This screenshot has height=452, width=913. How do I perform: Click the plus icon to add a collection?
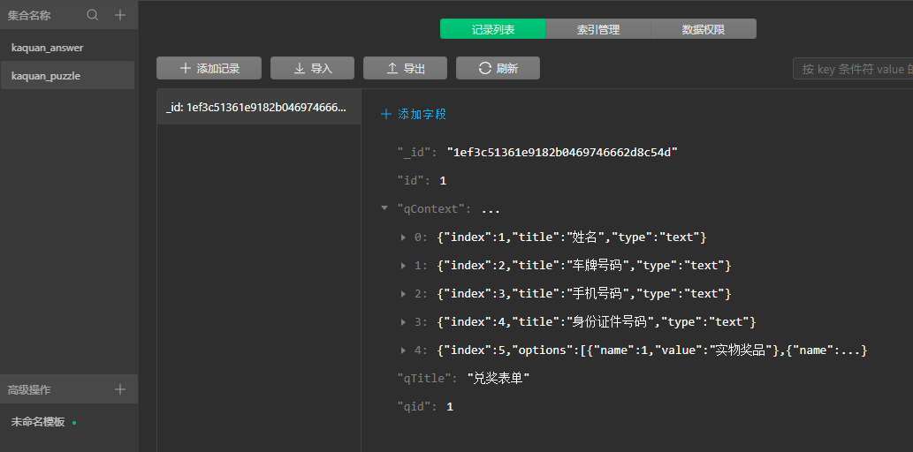point(120,15)
